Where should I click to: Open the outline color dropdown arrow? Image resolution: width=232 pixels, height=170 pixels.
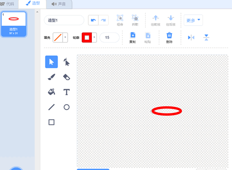(94, 38)
